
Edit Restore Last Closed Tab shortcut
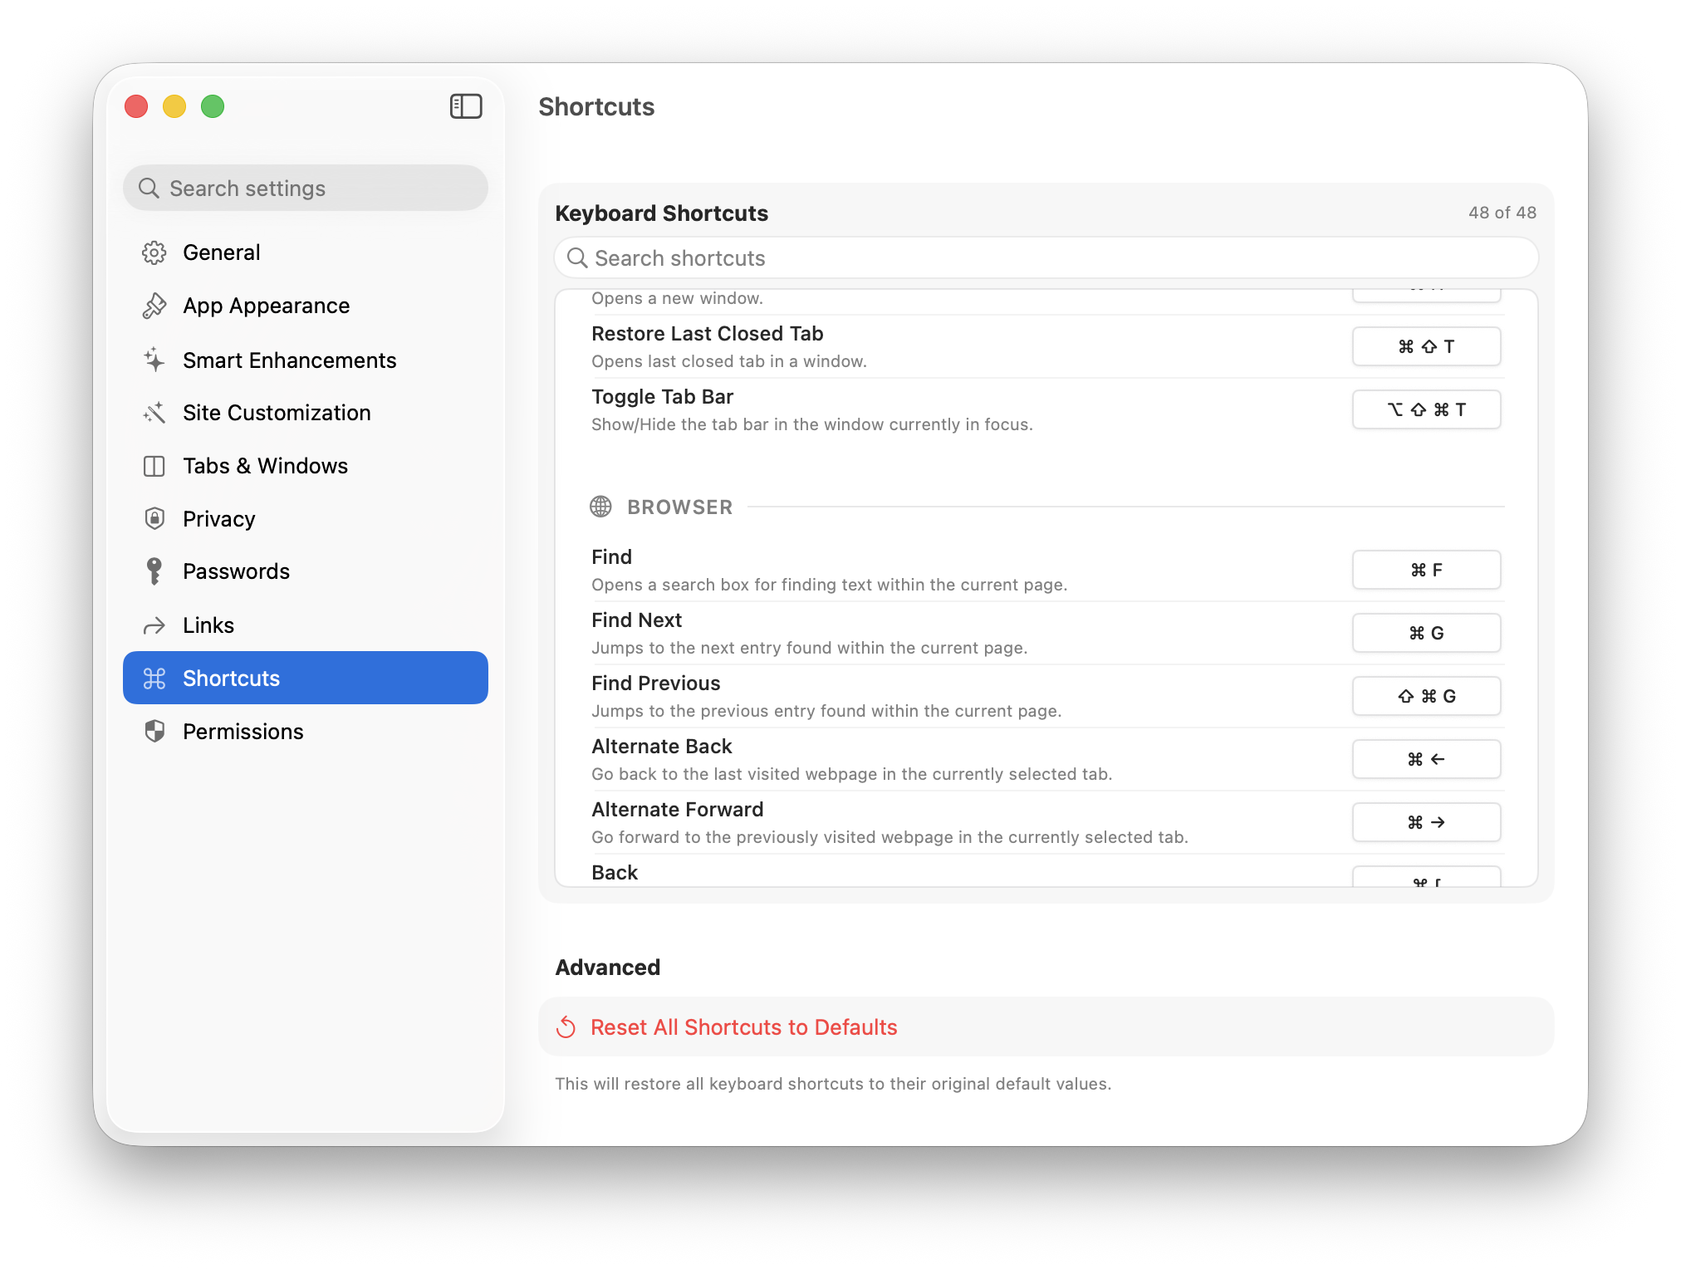[x=1425, y=346]
